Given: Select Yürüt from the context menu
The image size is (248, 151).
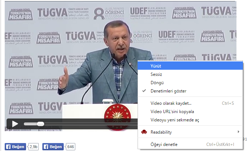Looking at the screenshot, I should [156, 66].
